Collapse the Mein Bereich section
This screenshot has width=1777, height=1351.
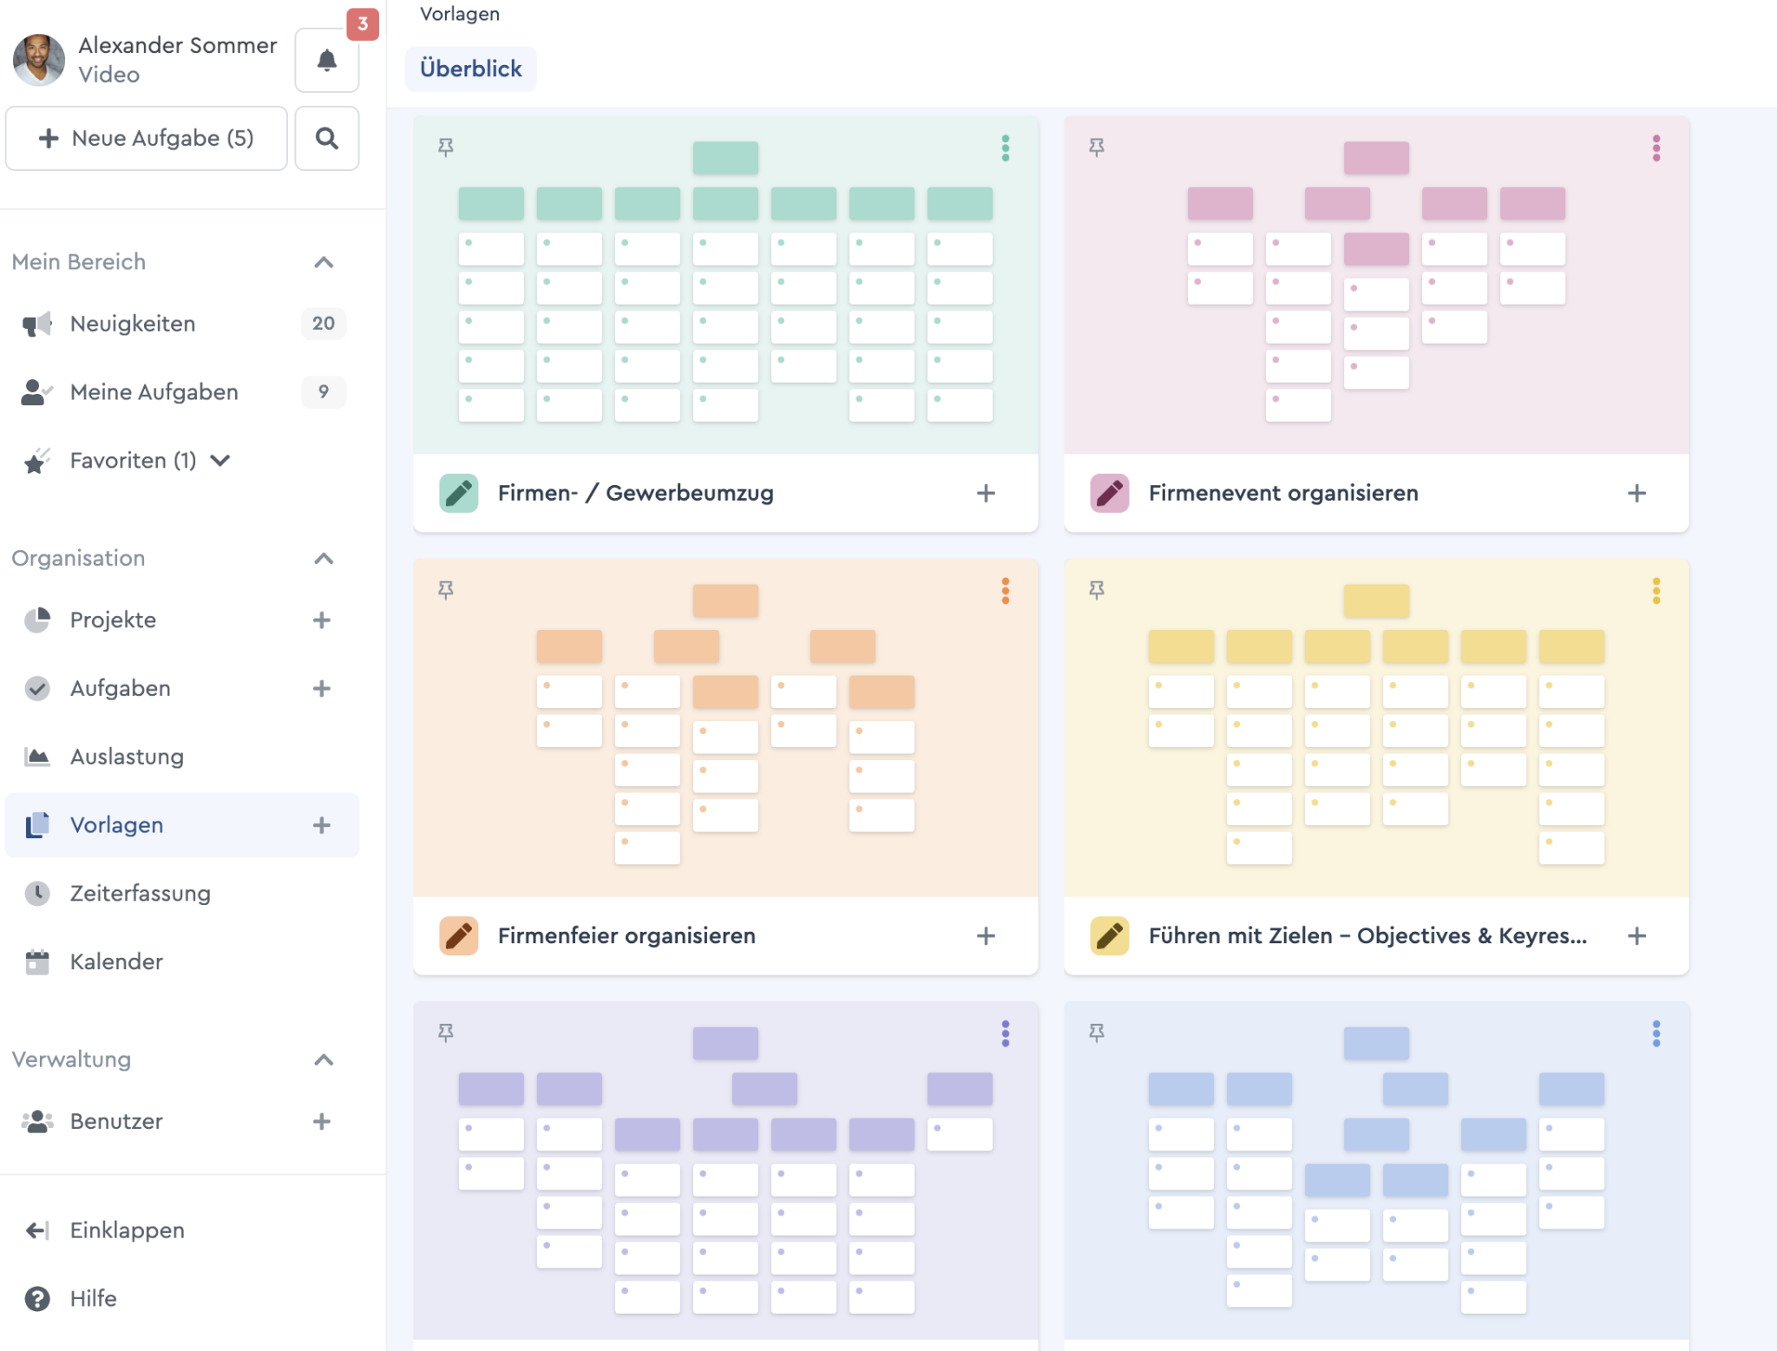tap(324, 262)
